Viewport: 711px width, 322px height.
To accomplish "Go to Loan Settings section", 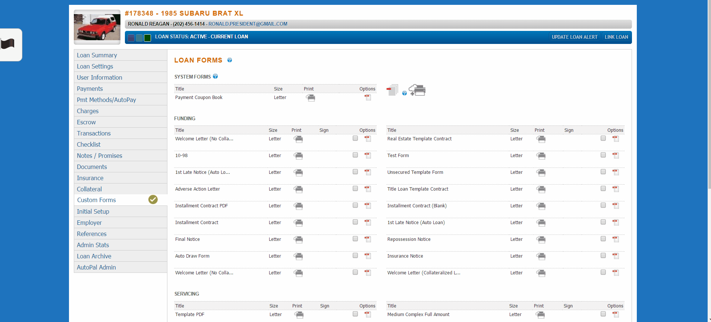I will point(120,66).
